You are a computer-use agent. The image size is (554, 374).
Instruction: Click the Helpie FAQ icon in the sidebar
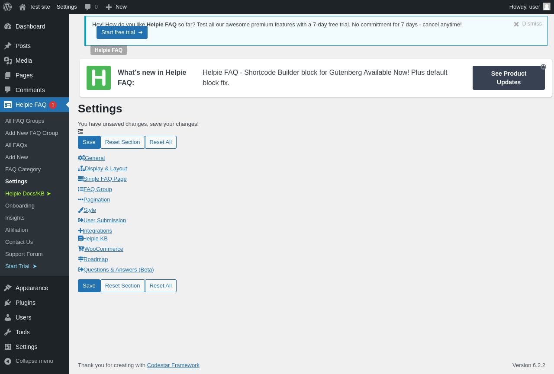pyautogui.click(x=8, y=105)
